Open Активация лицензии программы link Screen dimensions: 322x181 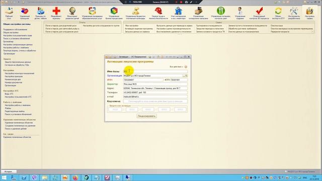(139, 29)
